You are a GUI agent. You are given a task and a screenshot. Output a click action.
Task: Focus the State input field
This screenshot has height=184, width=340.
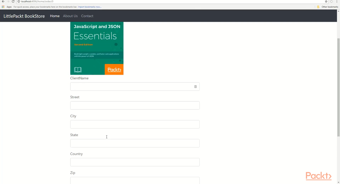pos(135,143)
